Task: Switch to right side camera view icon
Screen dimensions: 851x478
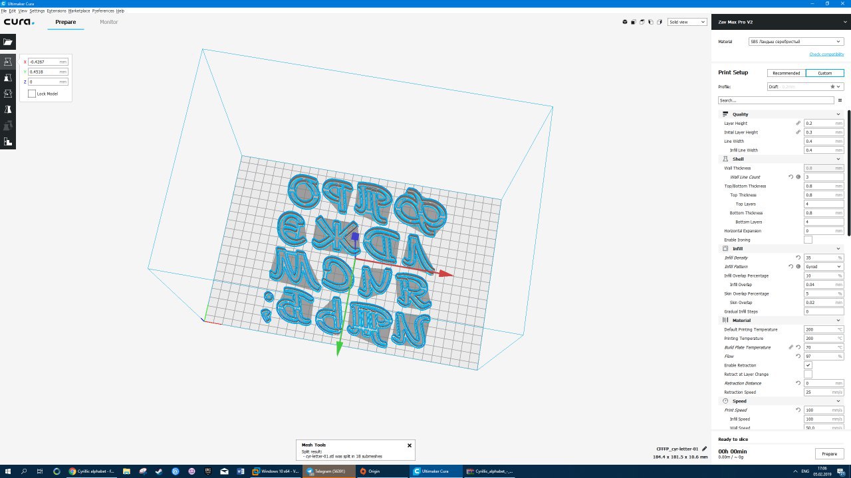Action: point(660,22)
